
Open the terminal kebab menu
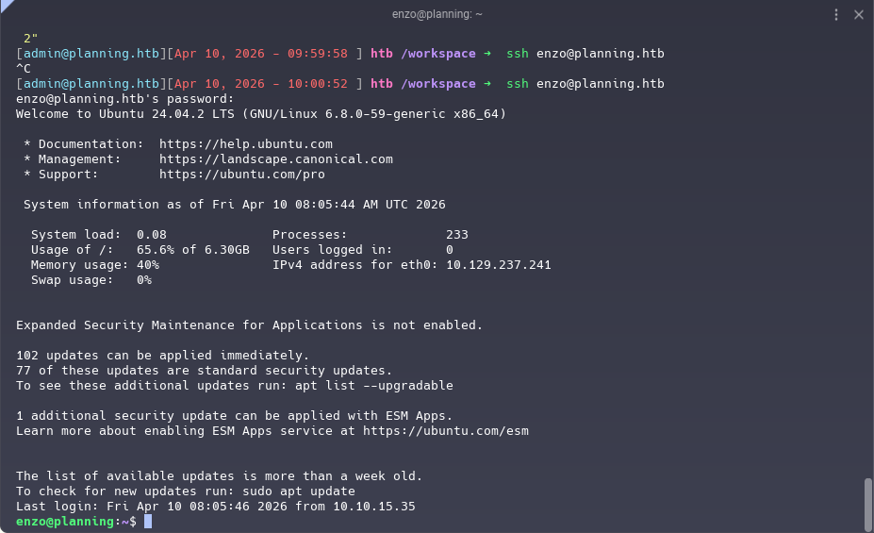(x=836, y=14)
